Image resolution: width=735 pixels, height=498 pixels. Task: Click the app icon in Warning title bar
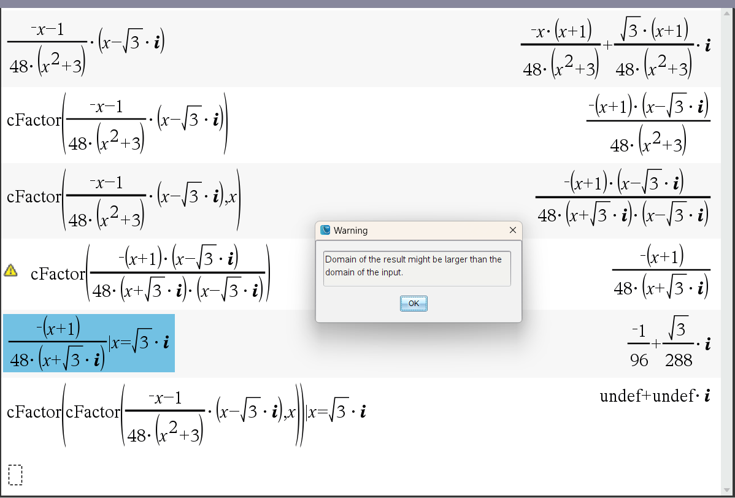(x=326, y=230)
